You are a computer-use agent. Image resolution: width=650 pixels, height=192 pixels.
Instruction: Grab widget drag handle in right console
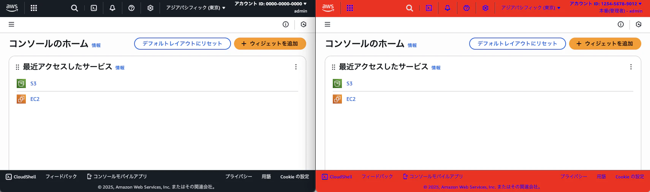[x=334, y=67]
